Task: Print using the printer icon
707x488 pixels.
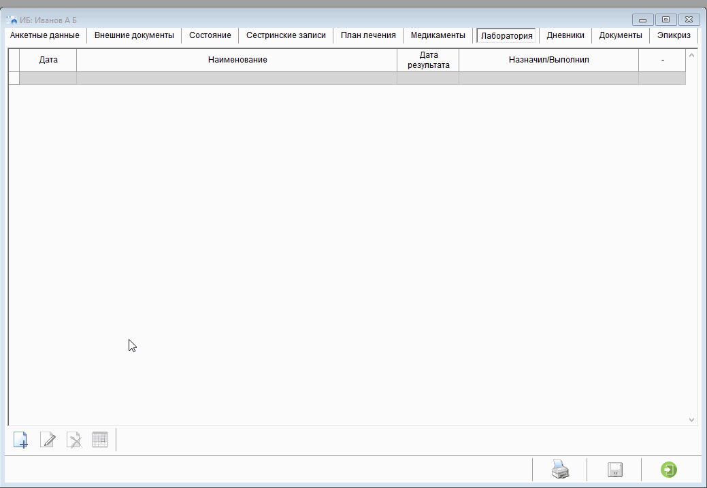Action: tap(559, 470)
